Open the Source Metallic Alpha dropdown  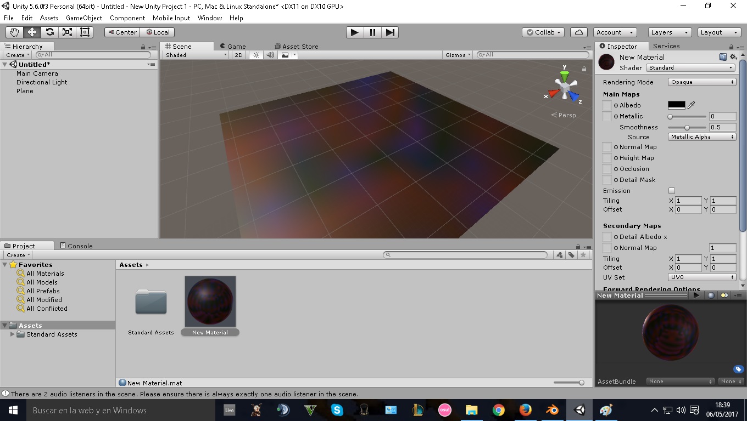pos(702,137)
